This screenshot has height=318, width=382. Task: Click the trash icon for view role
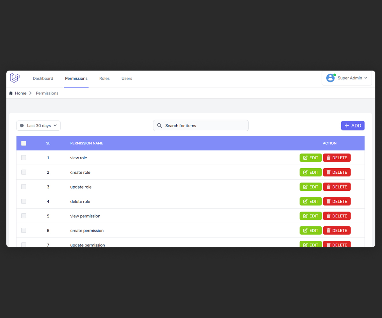(329, 158)
